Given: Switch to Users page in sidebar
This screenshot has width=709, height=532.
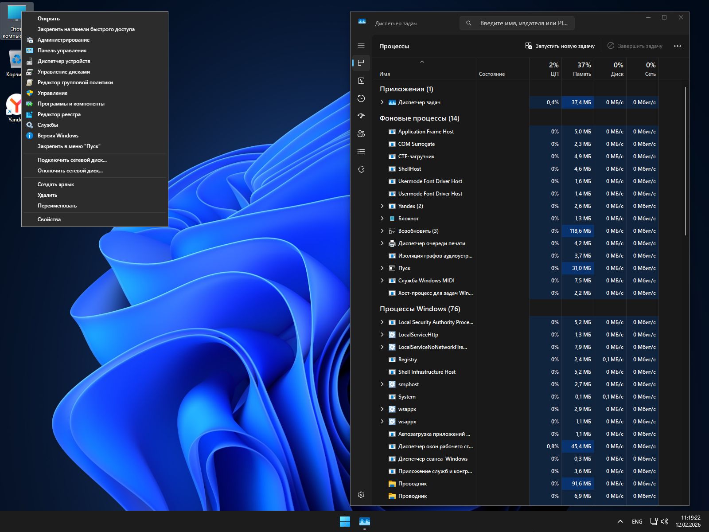Looking at the screenshot, I should (x=361, y=134).
